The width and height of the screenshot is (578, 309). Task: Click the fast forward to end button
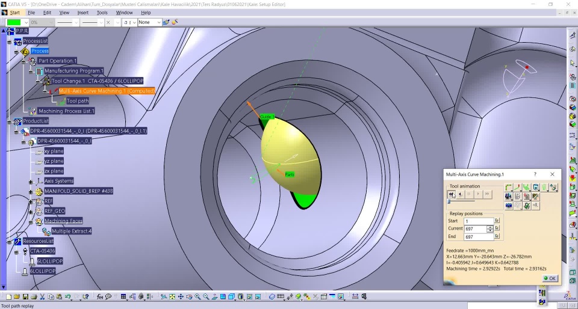[487, 194]
